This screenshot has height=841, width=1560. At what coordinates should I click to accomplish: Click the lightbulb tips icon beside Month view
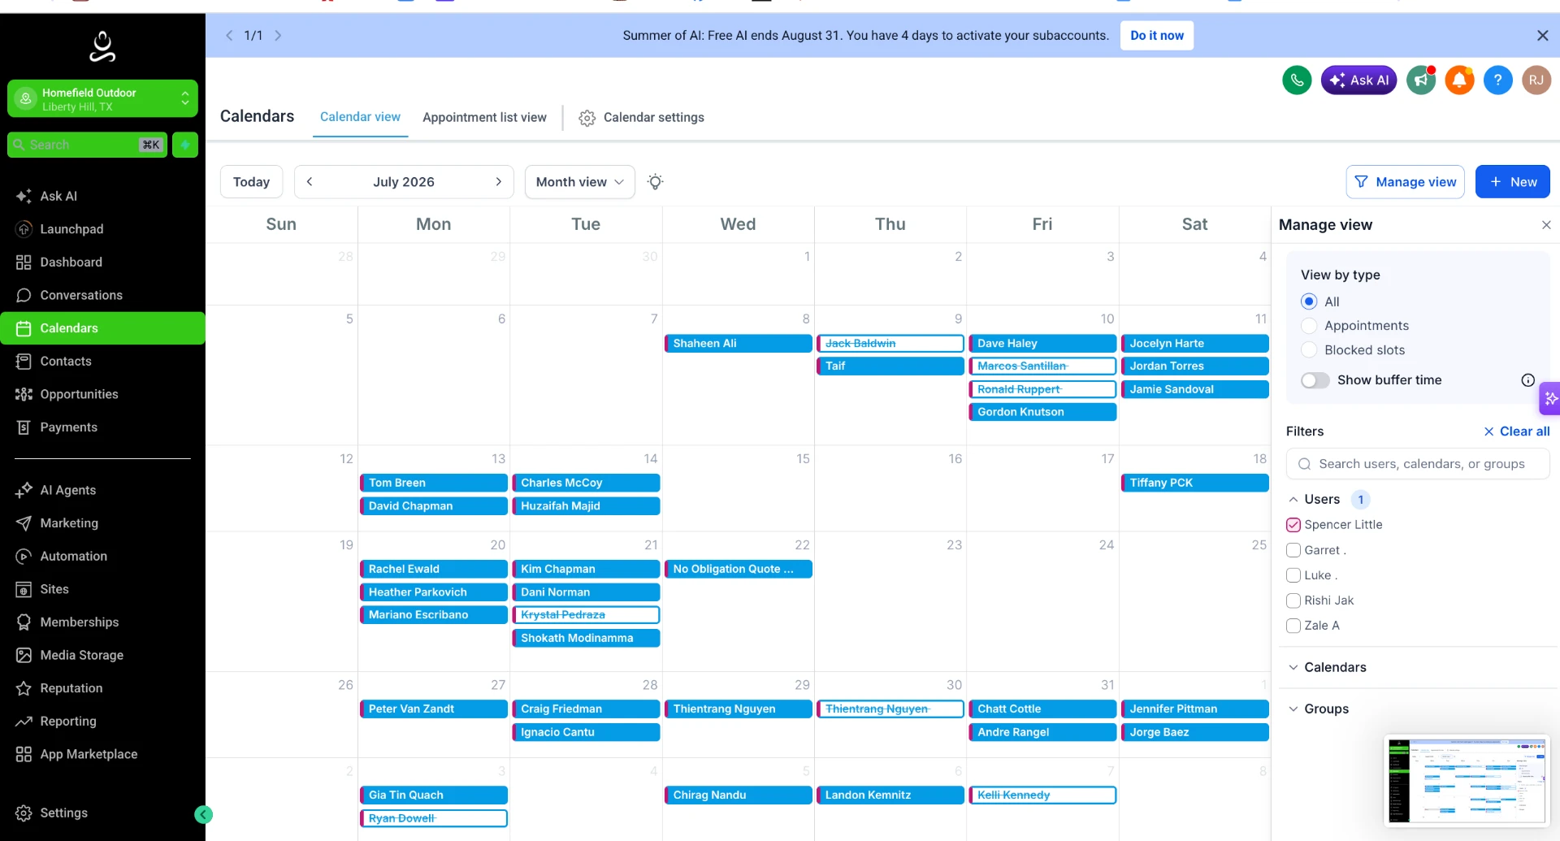[655, 182]
